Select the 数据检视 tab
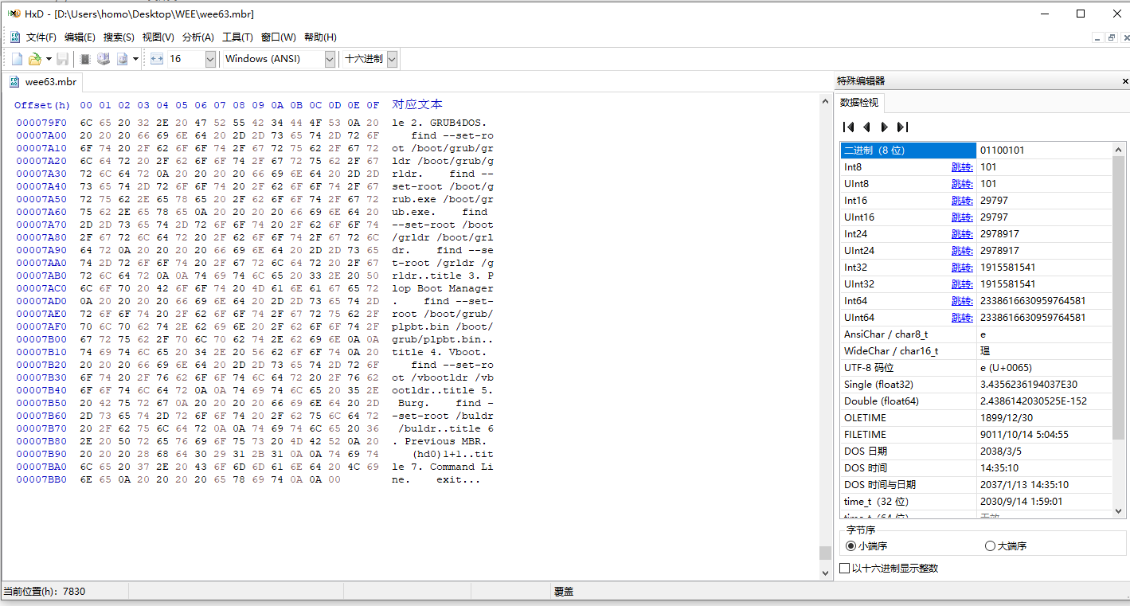The image size is (1130, 606). [859, 103]
